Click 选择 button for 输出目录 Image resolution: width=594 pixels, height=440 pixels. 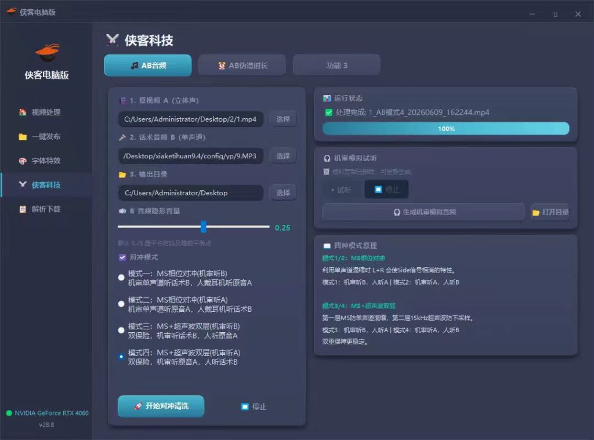tap(283, 192)
